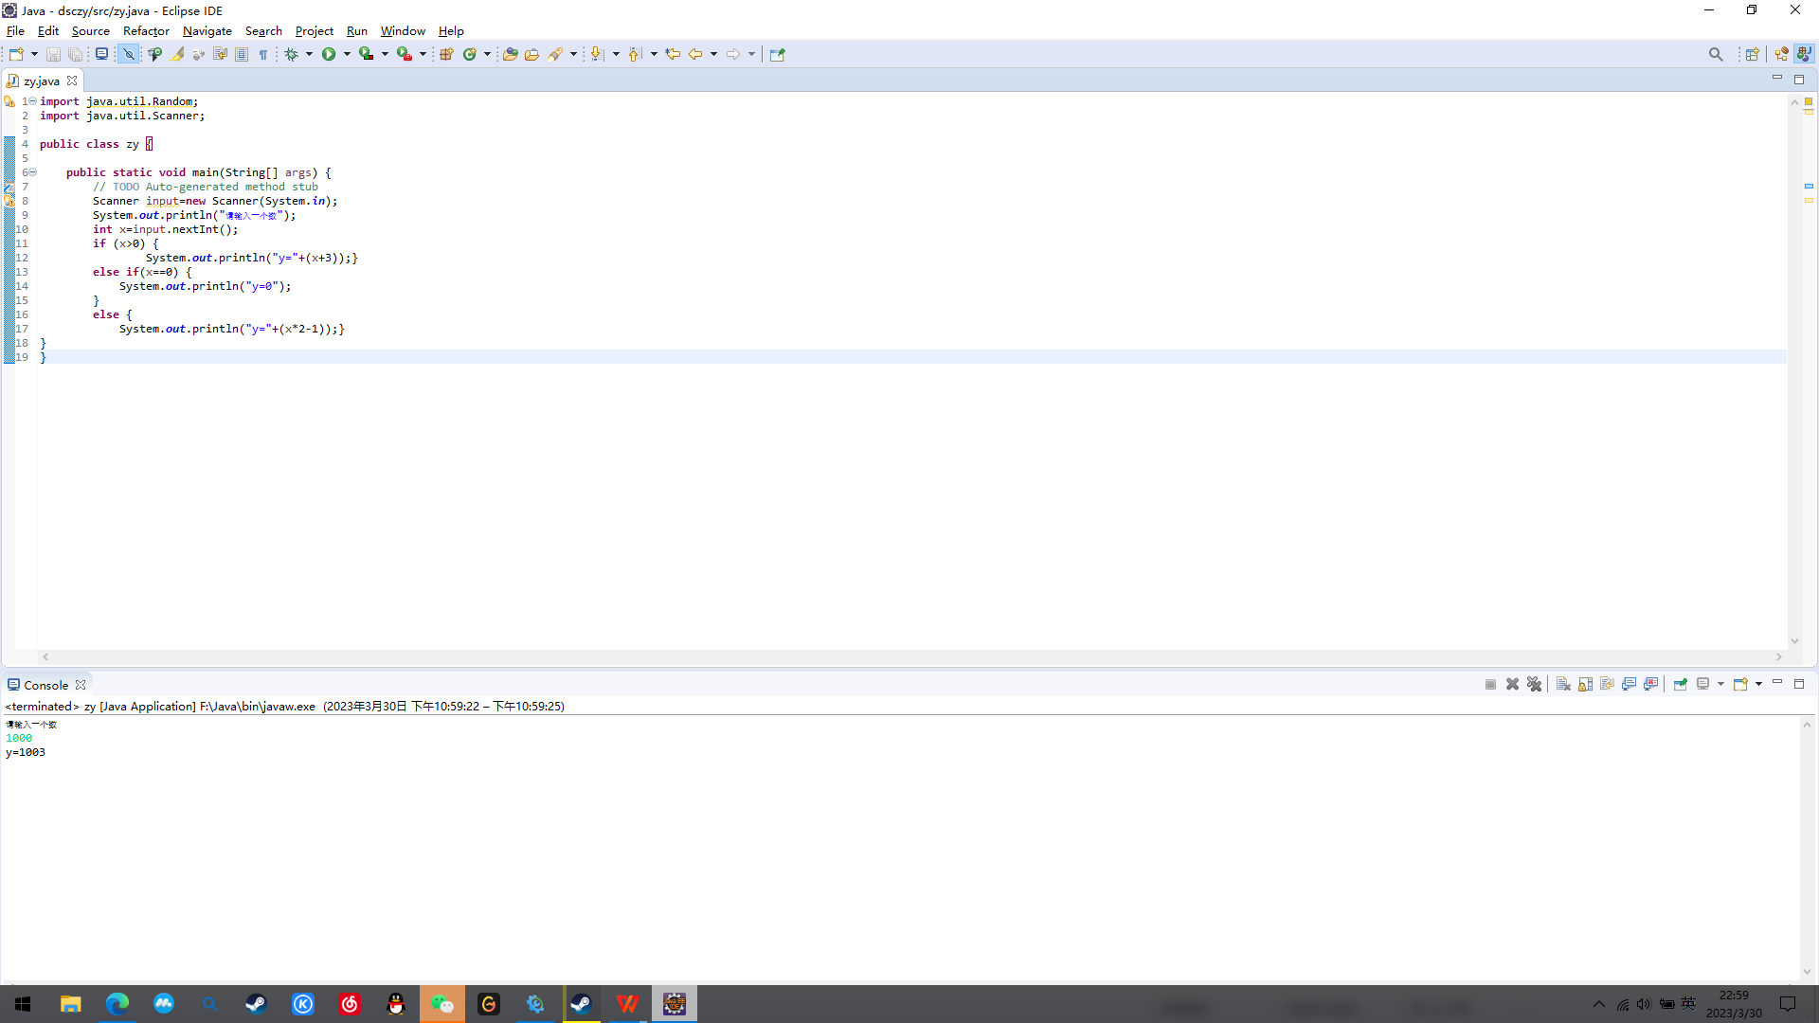Click the toolbar Search magnifier icon

[x=1716, y=54]
